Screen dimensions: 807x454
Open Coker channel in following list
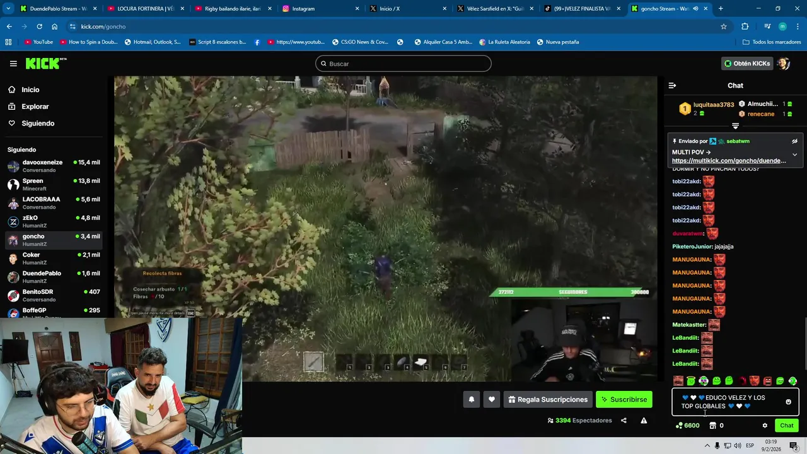(54, 259)
